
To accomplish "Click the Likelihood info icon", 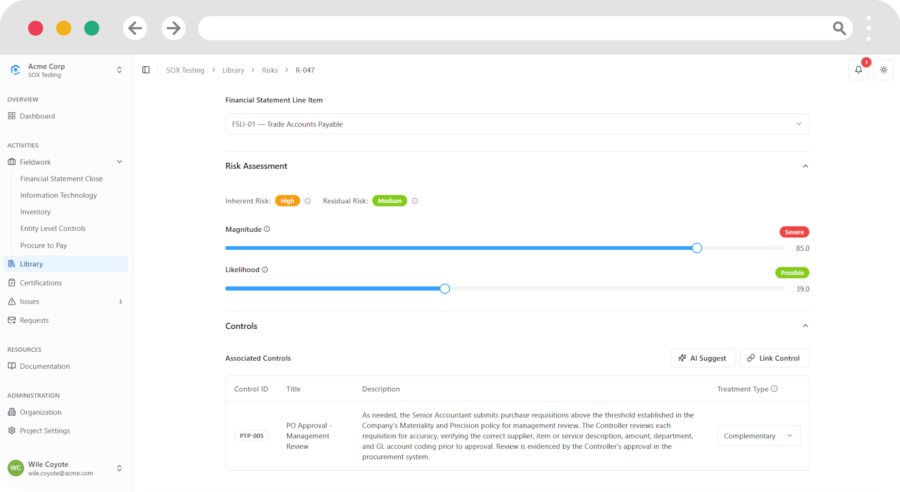I will coord(265,269).
